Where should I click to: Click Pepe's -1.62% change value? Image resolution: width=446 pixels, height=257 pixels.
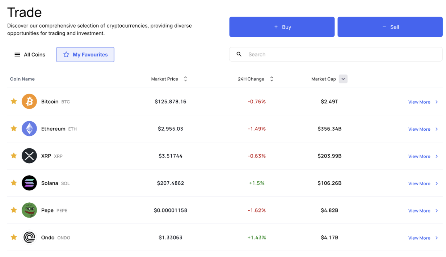point(257,210)
